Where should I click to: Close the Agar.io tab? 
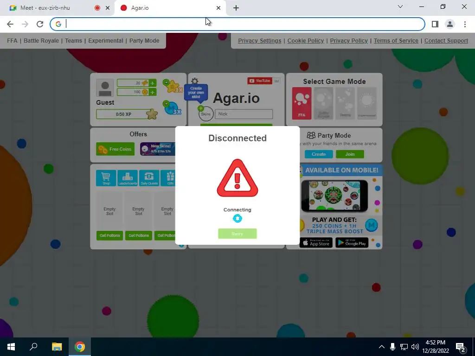pyautogui.click(x=218, y=8)
